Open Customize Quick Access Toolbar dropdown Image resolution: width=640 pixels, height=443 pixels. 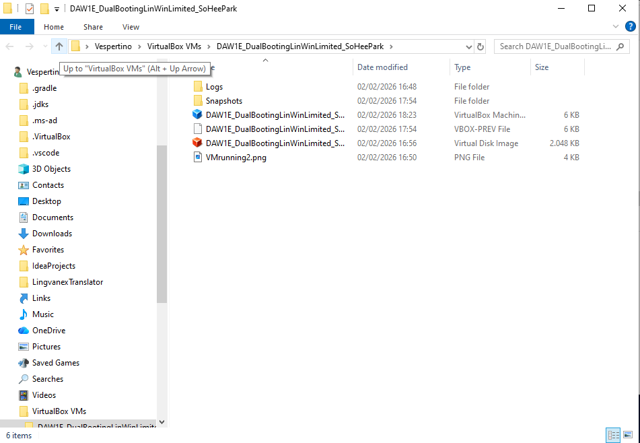[x=57, y=9]
